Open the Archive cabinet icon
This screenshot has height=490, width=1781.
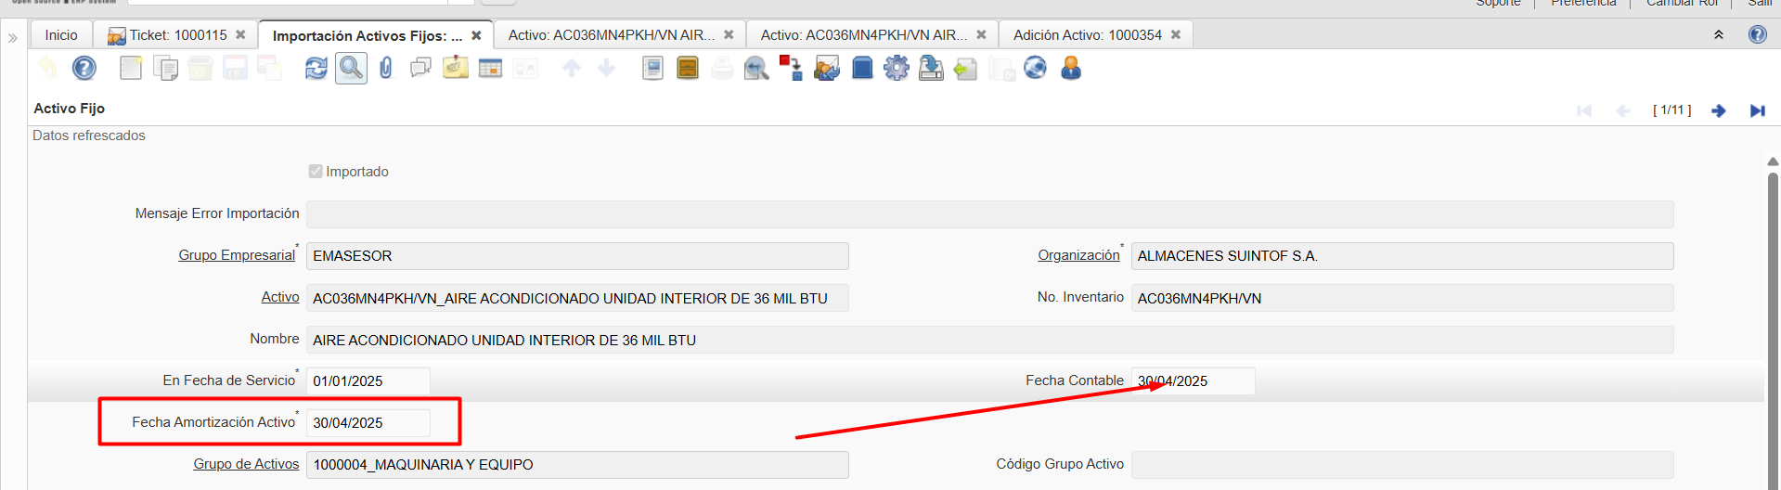pos(688,69)
